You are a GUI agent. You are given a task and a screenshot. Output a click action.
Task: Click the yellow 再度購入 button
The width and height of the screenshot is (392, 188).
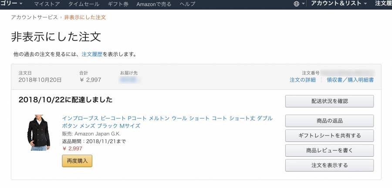point(77,161)
